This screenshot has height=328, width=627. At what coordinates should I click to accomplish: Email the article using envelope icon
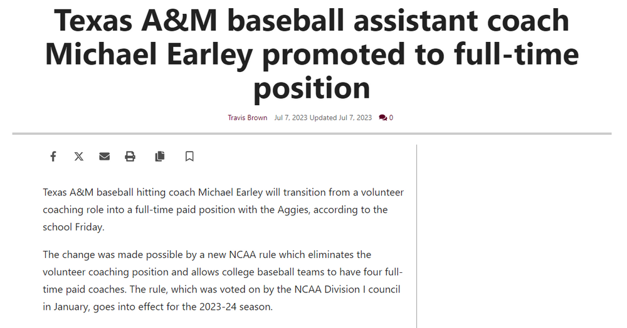coord(104,156)
